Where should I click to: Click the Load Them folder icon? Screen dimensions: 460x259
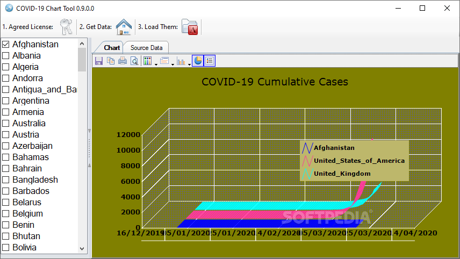click(x=190, y=27)
